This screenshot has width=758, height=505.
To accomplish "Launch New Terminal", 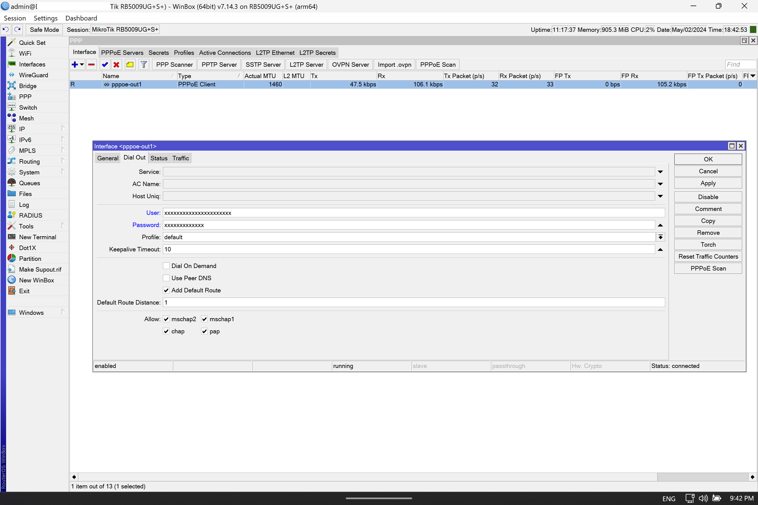I will 37,237.
